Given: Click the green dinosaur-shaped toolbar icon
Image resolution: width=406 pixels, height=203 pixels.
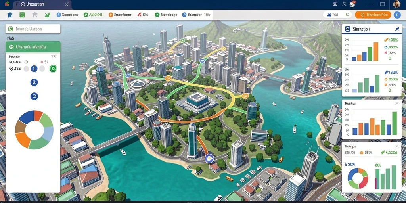Looking at the screenshot, I should click(48, 15).
